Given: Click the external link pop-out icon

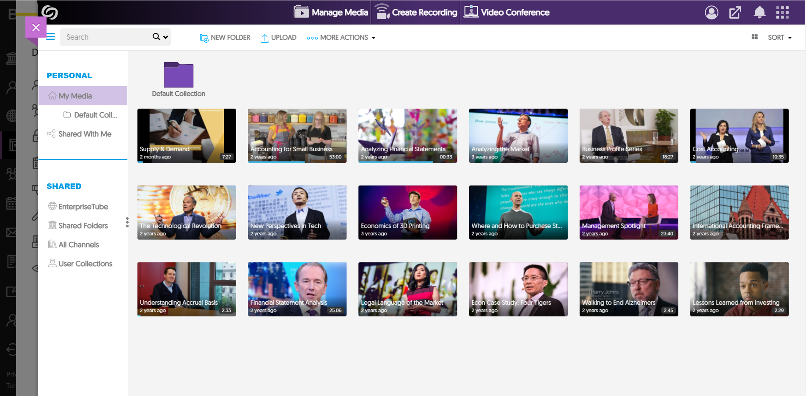Looking at the screenshot, I should (x=735, y=13).
